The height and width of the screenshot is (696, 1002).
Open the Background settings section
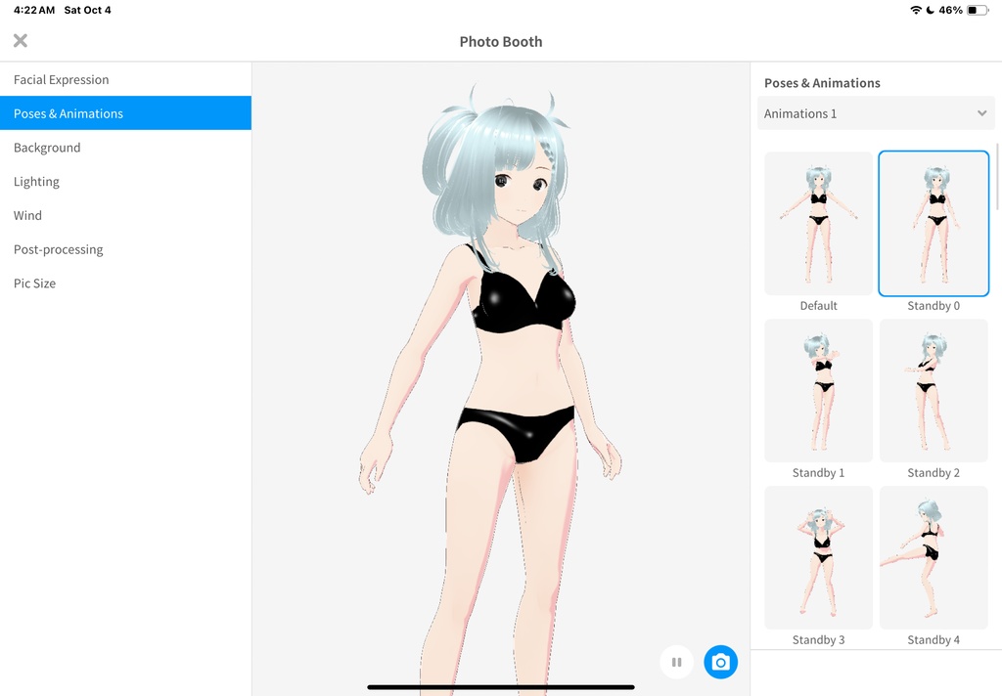click(x=47, y=147)
